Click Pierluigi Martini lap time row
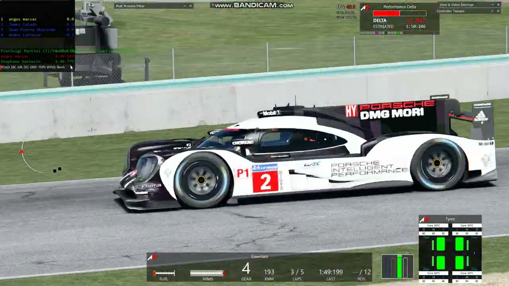 click(37, 51)
